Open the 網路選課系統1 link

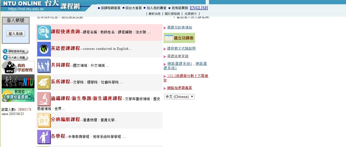tap(180, 64)
